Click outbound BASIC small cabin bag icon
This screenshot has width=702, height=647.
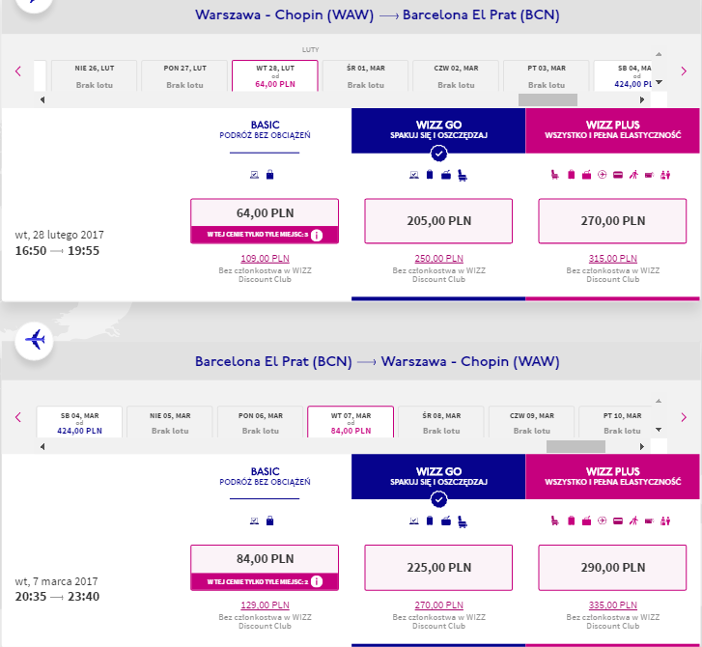(x=270, y=175)
